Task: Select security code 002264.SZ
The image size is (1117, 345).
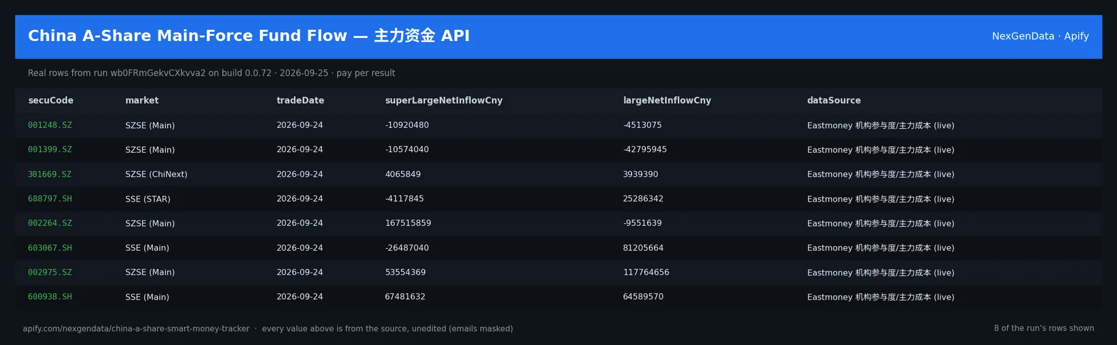Action: coord(50,223)
